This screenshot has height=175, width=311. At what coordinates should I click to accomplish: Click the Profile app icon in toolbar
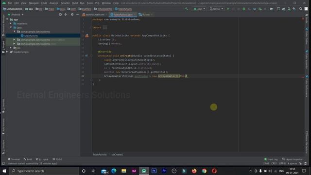pos(255,9)
